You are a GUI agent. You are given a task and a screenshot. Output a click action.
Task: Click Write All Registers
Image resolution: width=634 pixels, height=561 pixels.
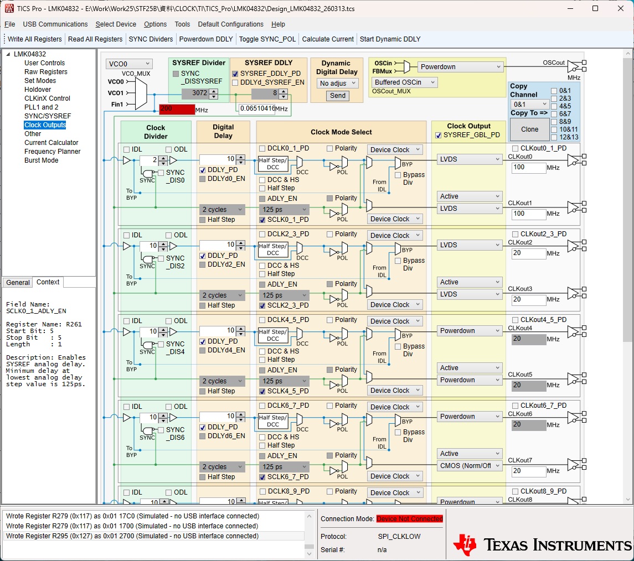click(35, 39)
